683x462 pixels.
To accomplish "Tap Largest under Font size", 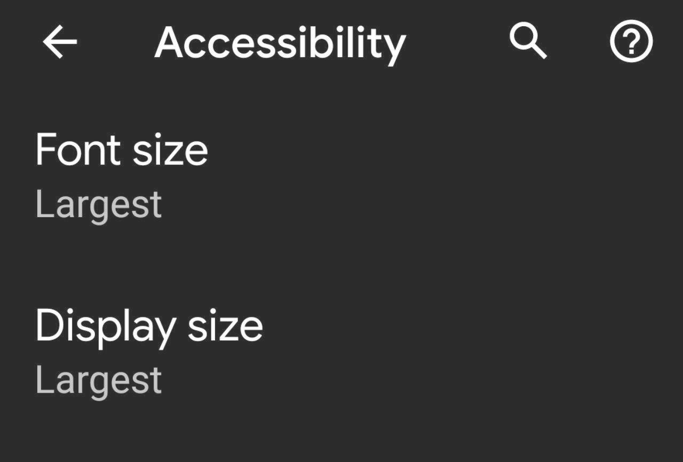I will click(x=98, y=203).
